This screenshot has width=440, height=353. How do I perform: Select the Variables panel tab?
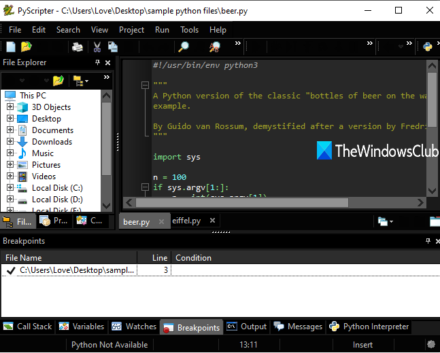coord(82,327)
